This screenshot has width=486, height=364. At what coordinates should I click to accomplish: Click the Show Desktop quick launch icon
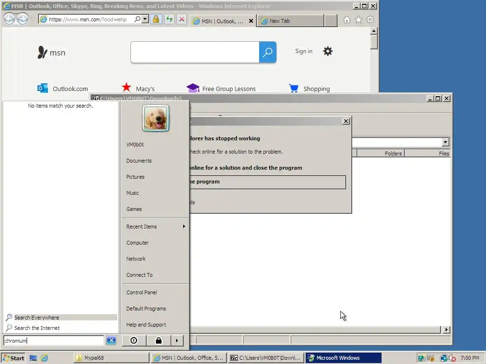pos(33,358)
